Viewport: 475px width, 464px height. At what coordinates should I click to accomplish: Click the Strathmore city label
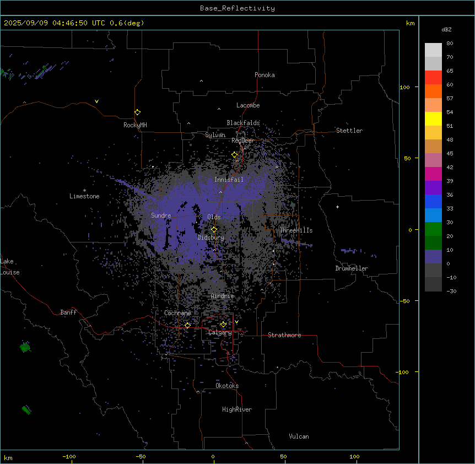[284, 335]
